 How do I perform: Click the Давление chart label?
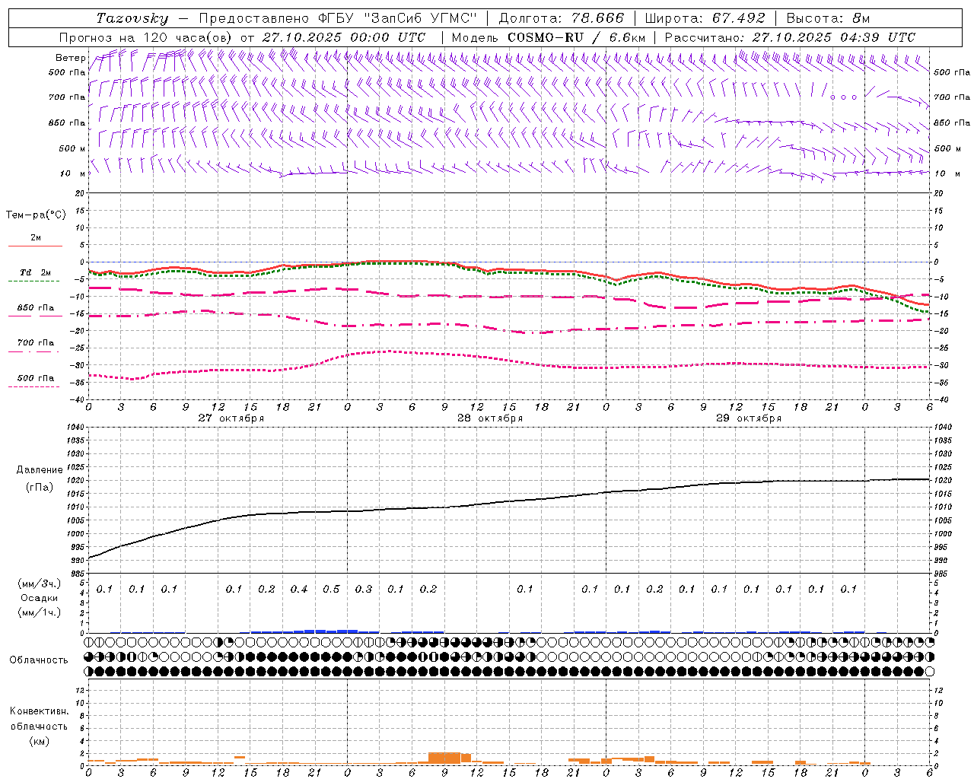pyautogui.click(x=40, y=470)
